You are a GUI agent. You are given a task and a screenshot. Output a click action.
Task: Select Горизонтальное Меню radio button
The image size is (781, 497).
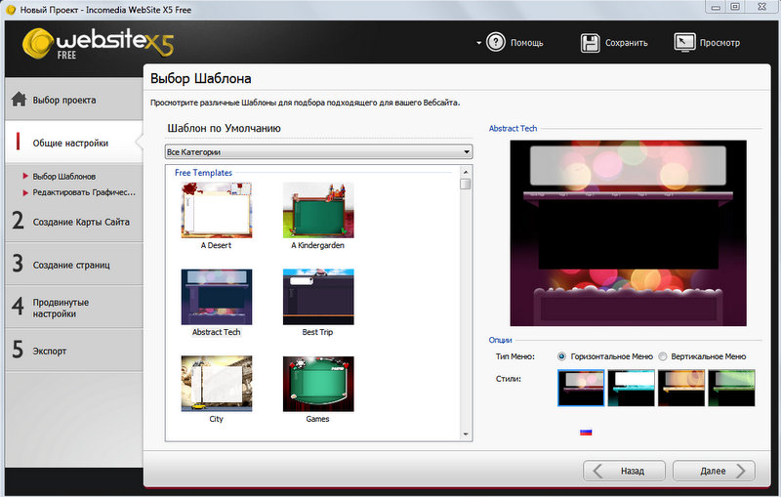(x=562, y=356)
